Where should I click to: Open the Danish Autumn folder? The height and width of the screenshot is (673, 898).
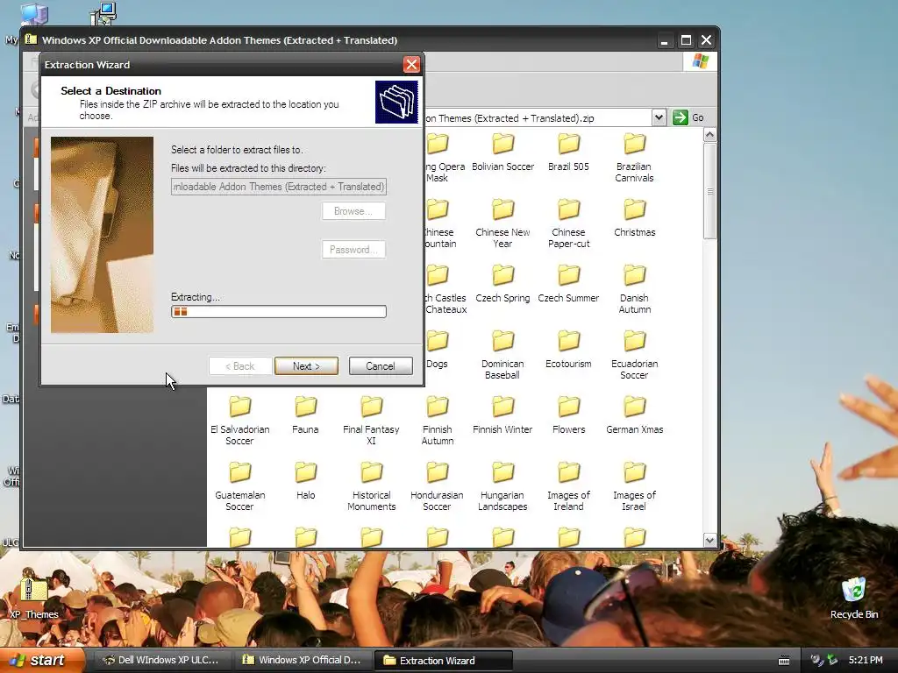[635, 289]
